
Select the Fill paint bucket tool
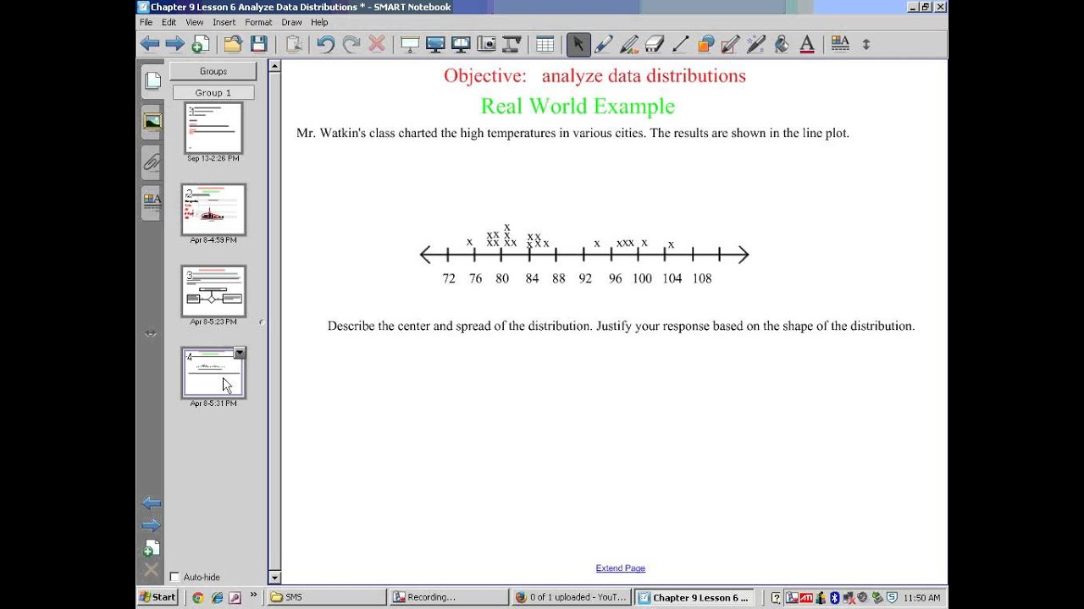pyautogui.click(x=782, y=44)
